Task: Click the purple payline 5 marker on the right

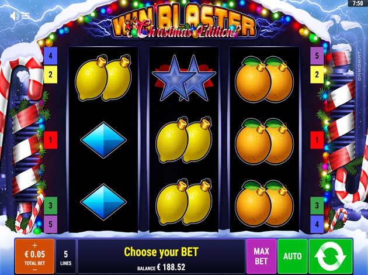Action: pos(317,56)
